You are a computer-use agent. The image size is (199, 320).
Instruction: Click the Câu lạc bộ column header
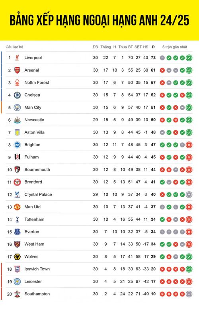(x=14, y=47)
